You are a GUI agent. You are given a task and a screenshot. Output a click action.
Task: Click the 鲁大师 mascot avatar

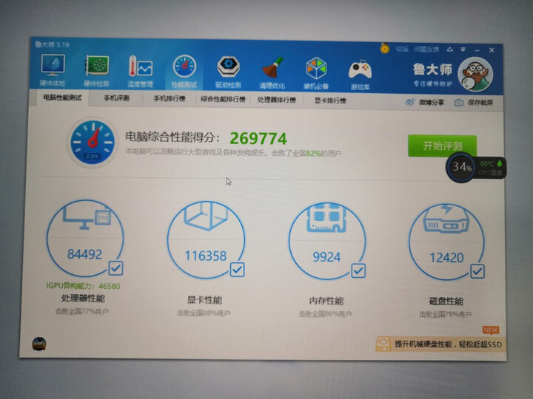475,75
